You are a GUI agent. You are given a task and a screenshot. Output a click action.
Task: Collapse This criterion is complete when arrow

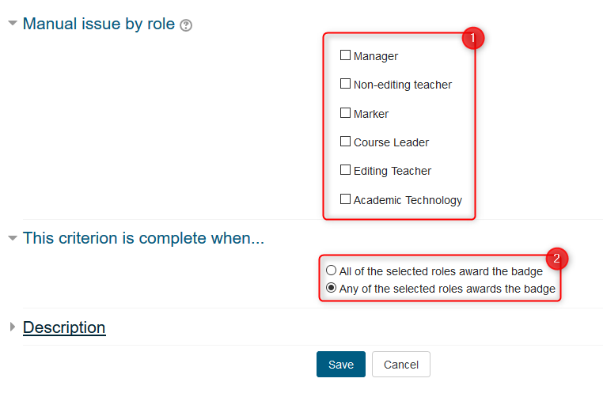coord(12,237)
